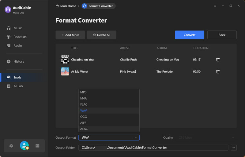Choose WAV from the format list
The image size is (245, 157).
(109, 110)
